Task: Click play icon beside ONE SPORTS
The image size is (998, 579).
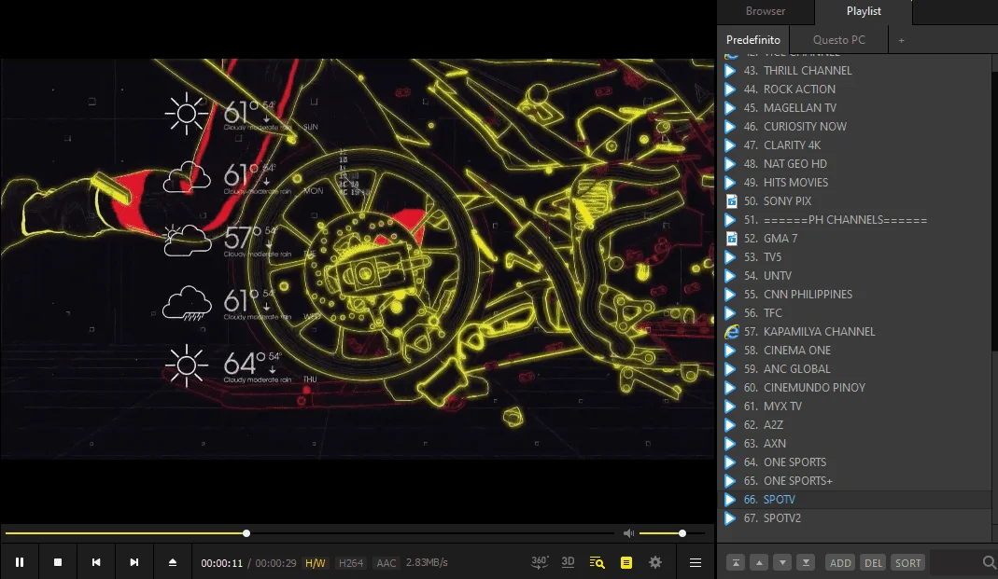Action: pos(731,462)
